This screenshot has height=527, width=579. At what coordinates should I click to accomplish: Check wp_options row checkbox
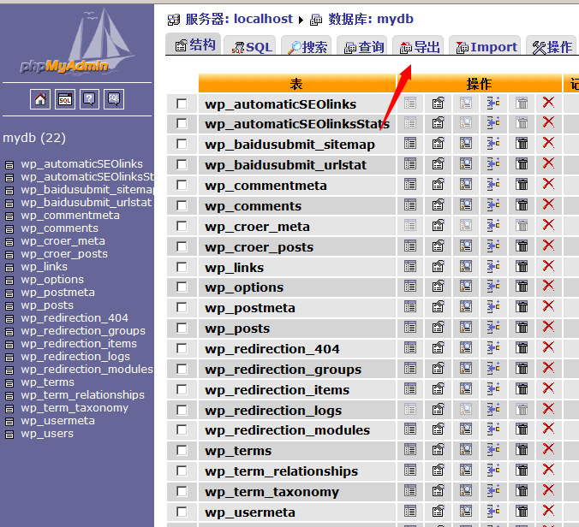[182, 287]
